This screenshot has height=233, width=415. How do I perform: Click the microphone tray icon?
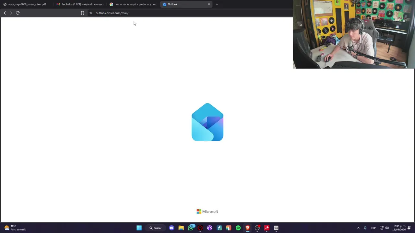pos(365,228)
